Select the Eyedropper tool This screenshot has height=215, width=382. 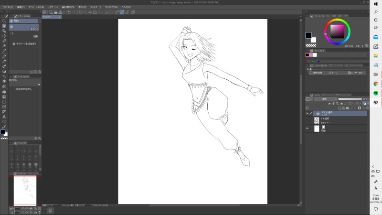[4, 51]
